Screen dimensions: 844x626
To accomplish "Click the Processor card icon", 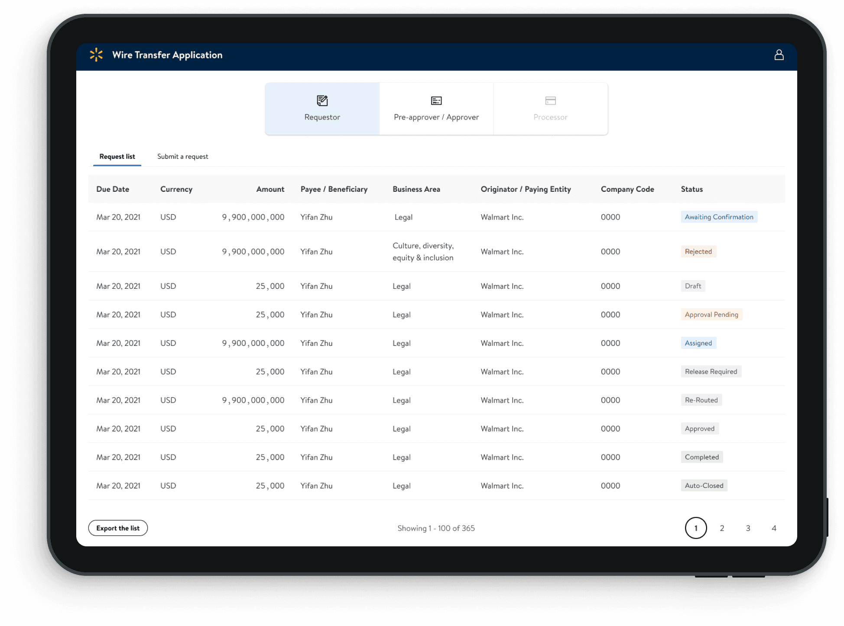I will (550, 101).
